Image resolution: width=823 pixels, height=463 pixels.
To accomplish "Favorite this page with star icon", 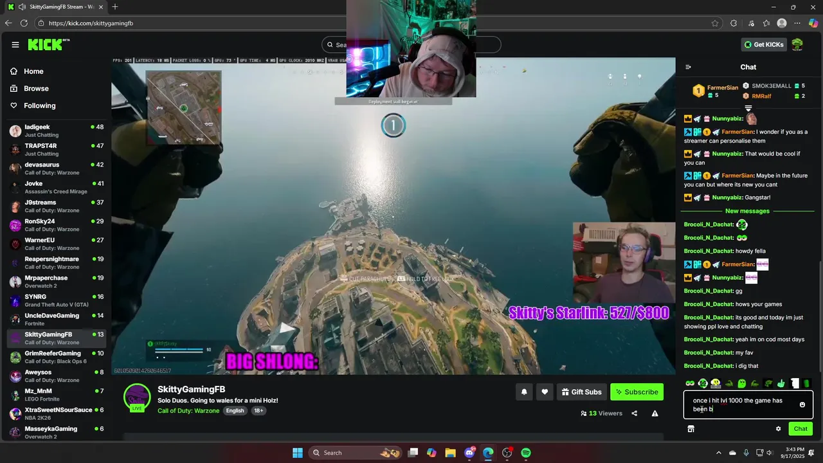I will (715, 23).
